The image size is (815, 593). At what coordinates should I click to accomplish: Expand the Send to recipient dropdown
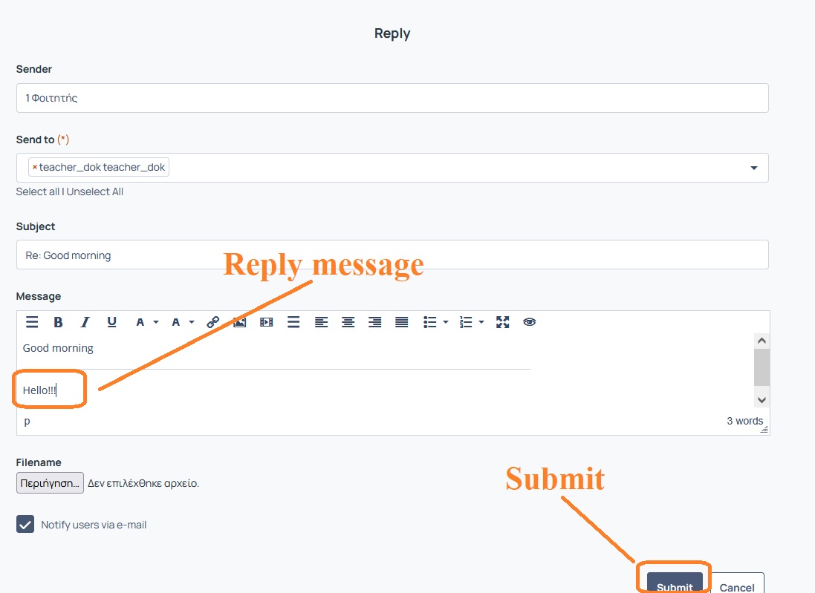tap(754, 168)
